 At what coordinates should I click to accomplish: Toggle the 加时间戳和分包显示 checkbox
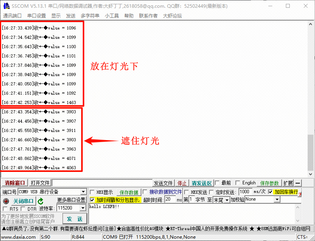pos(92,200)
